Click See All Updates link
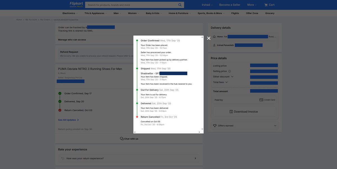The width and height of the screenshot is (337, 169). [69, 120]
